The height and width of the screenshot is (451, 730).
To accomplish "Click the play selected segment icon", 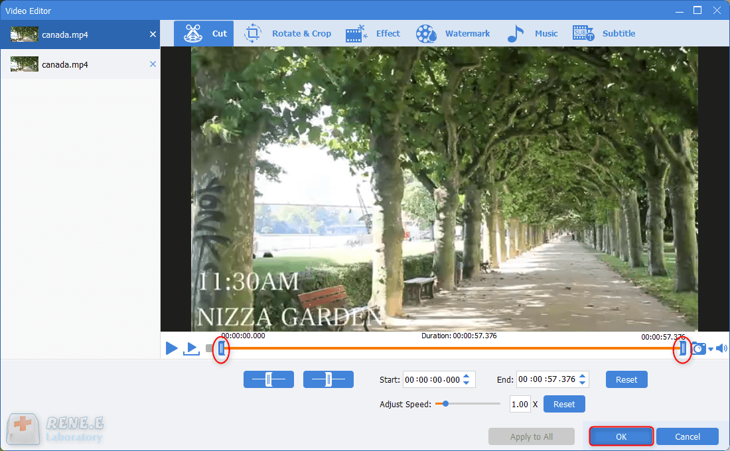I will click(191, 348).
